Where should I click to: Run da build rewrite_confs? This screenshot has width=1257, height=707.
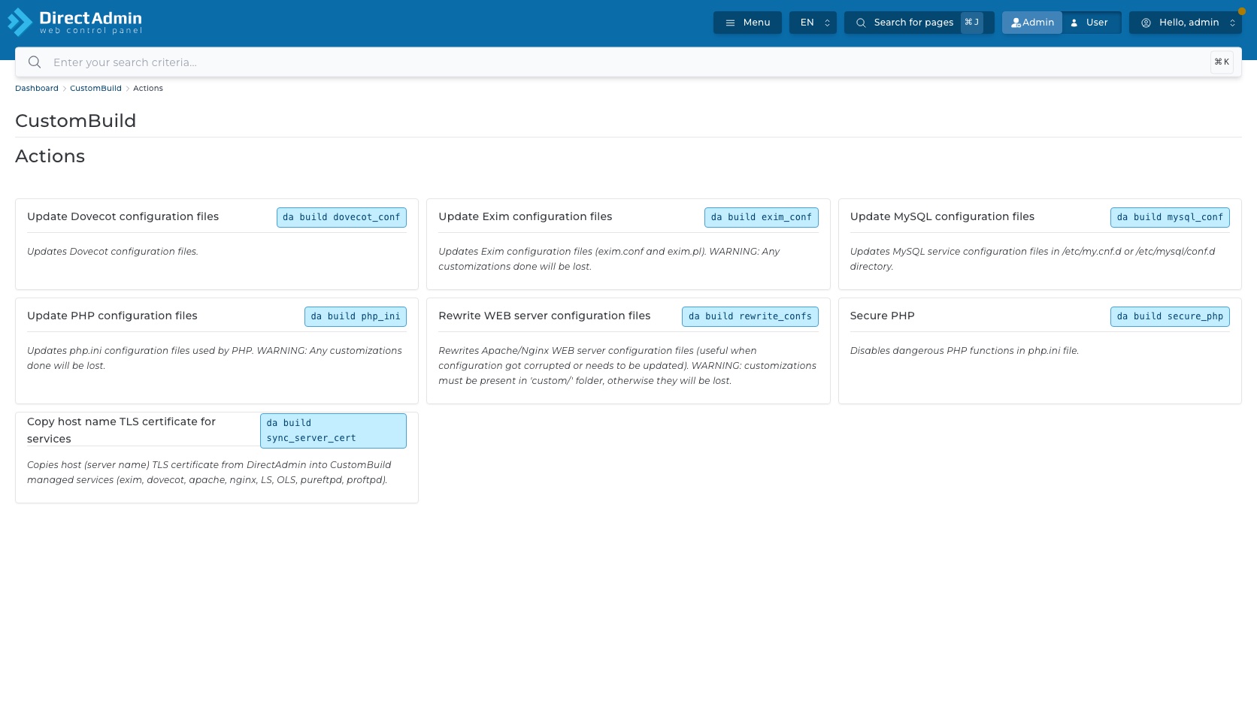click(x=750, y=316)
